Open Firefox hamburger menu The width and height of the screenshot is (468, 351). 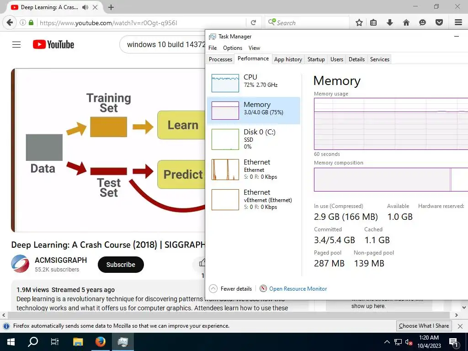point(458,23)
